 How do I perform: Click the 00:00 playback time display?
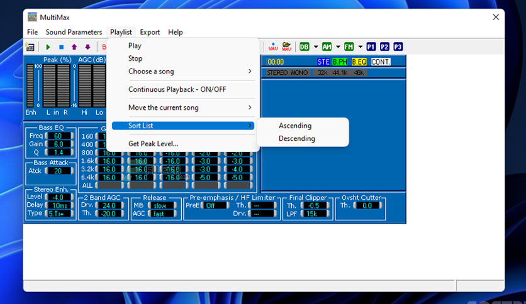pyautogui.click(x=276, y=62)
